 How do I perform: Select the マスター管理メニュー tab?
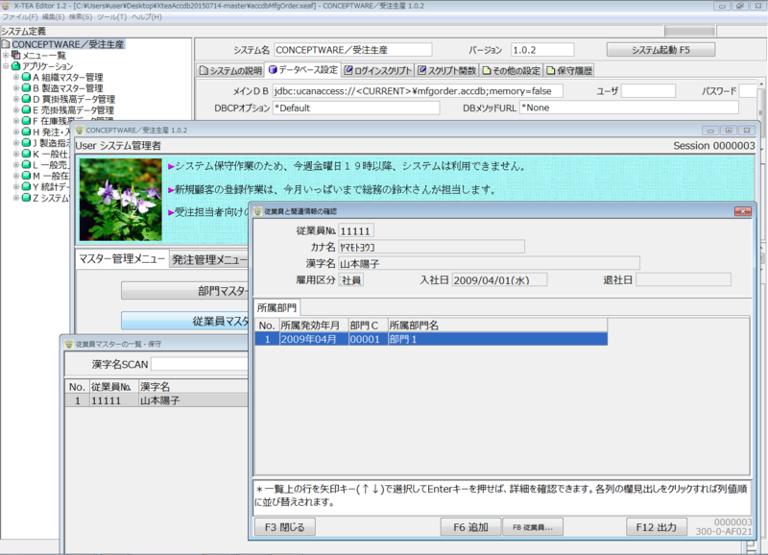[122, 258]
